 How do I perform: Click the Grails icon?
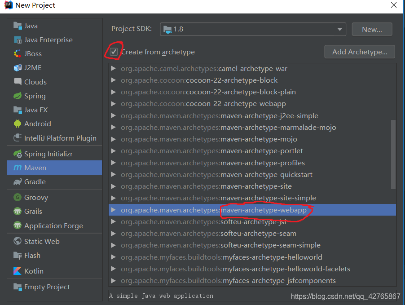(x=18, y=212)
